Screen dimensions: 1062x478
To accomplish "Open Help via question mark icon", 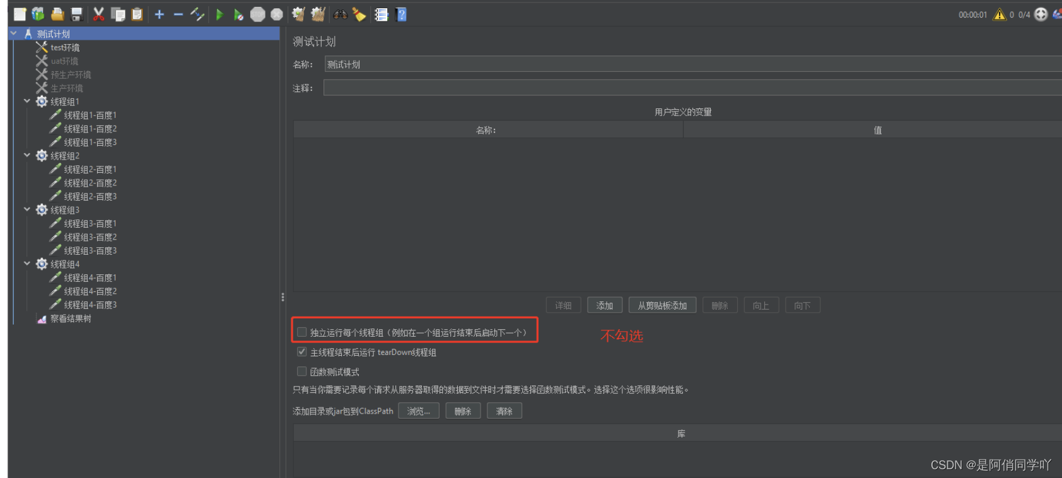I will point(401,15).
